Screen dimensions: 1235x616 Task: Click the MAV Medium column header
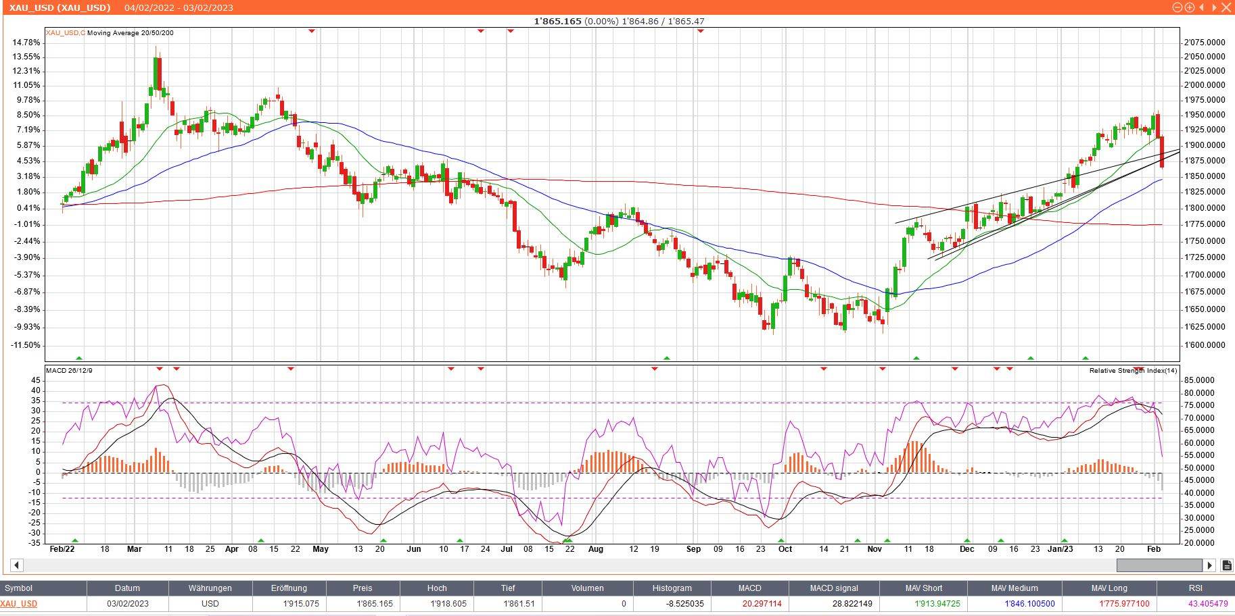1013,588
